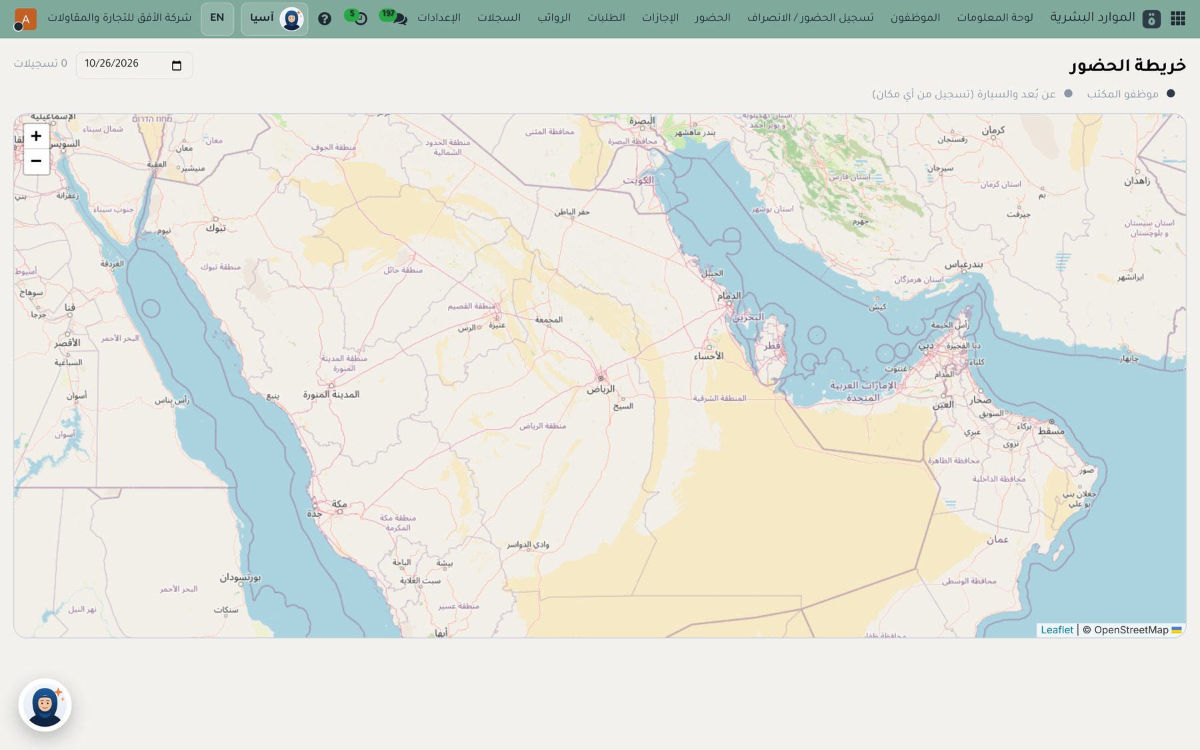Viewport: 1200px width, 750px height.
Task: Zoom out the map with minus button
Action: click(37, 161)
